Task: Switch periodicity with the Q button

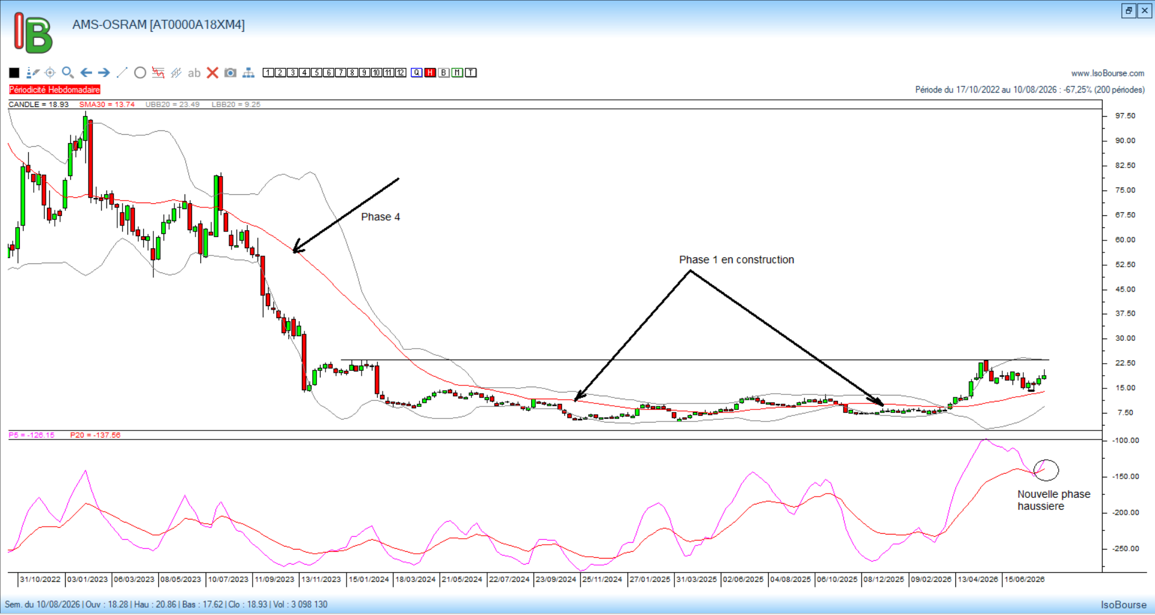Action: [417, 73]
